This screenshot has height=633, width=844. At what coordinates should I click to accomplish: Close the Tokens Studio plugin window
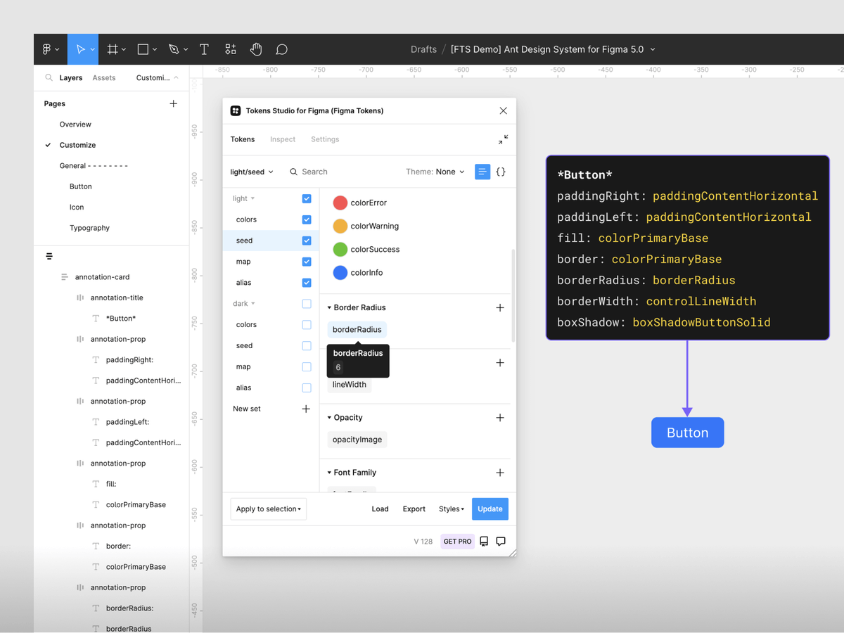(x=503, y=110)
